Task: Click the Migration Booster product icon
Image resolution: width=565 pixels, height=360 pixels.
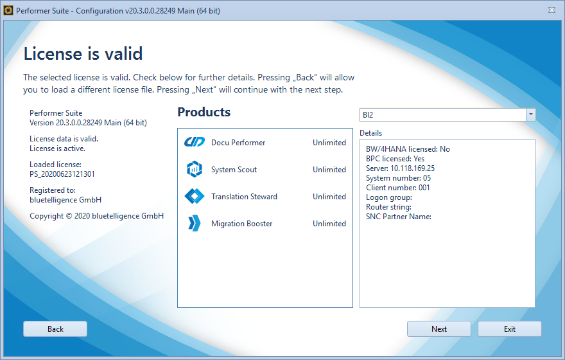Action: (194, 224)
